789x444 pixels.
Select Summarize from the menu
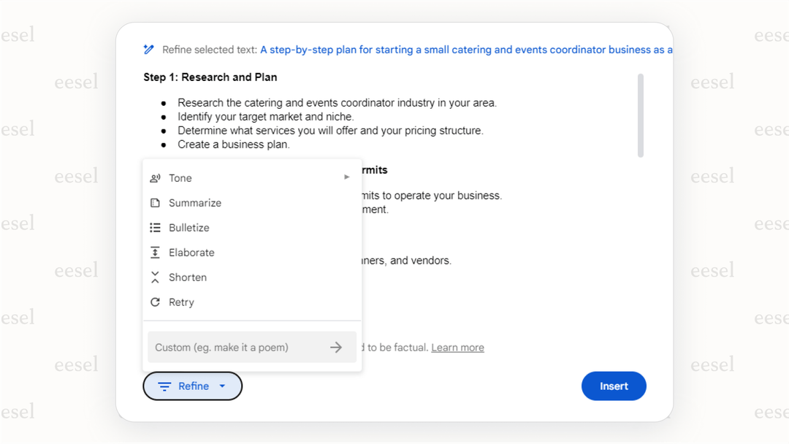(x=197, y=202)
